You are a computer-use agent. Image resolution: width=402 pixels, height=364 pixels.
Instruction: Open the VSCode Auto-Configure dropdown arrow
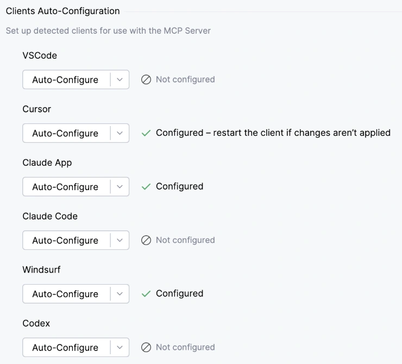(x=120, y=80)
